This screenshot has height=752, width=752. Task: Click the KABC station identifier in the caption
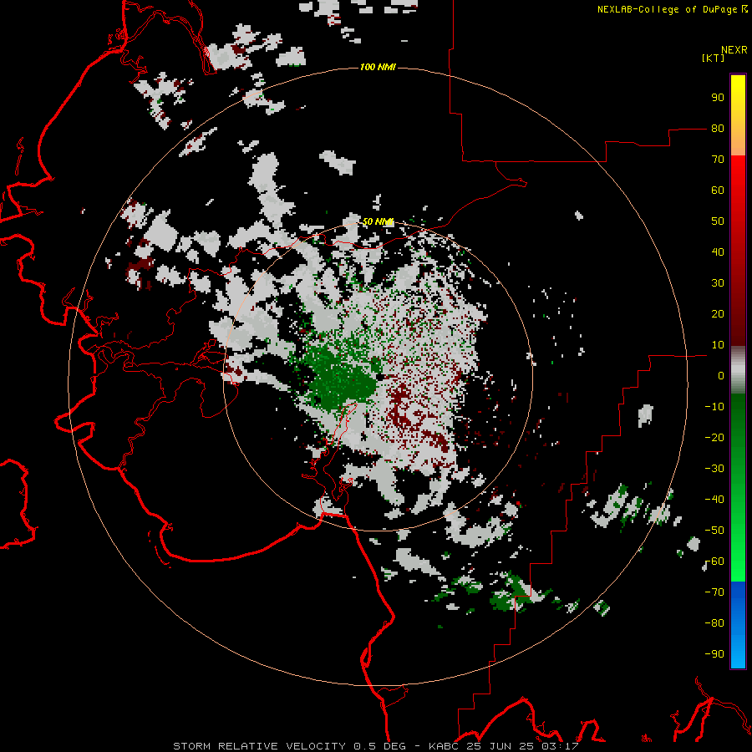pos(445,746)
